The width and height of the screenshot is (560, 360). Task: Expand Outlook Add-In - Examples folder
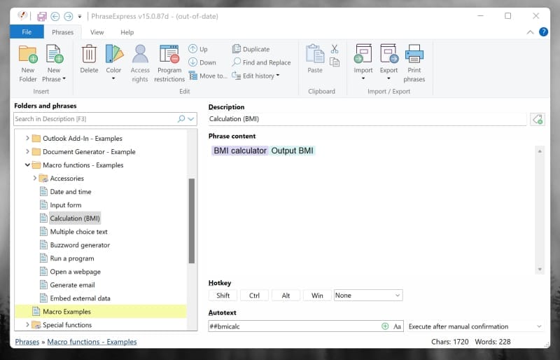click(27, 138)
